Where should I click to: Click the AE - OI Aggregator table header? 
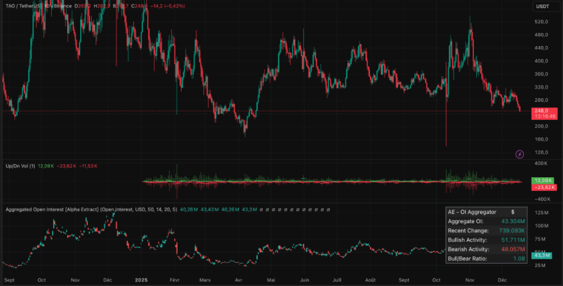[472, 212]
